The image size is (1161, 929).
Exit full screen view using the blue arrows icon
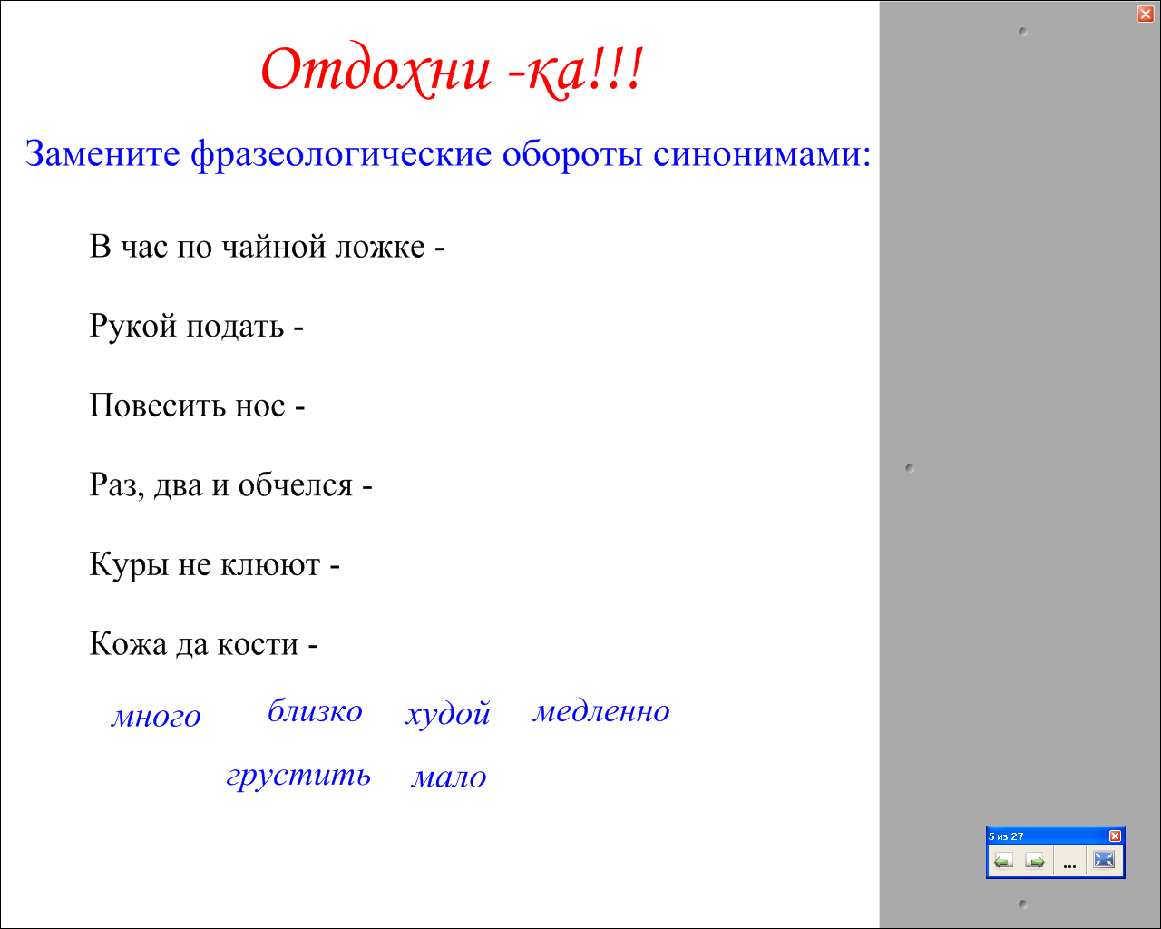[1104, 860]
